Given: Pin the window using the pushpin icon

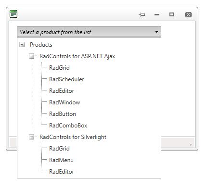Looking at the screenshot, I should coord(142,15).
